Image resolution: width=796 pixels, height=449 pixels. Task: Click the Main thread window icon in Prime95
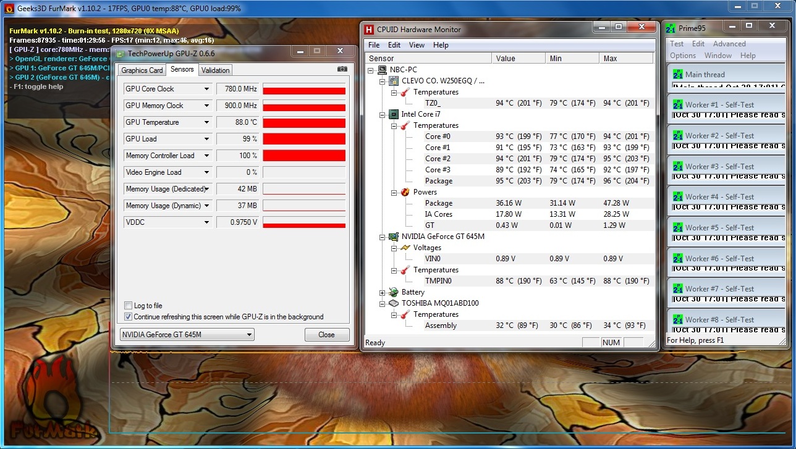pyautogui.click(x=677, y=74)
